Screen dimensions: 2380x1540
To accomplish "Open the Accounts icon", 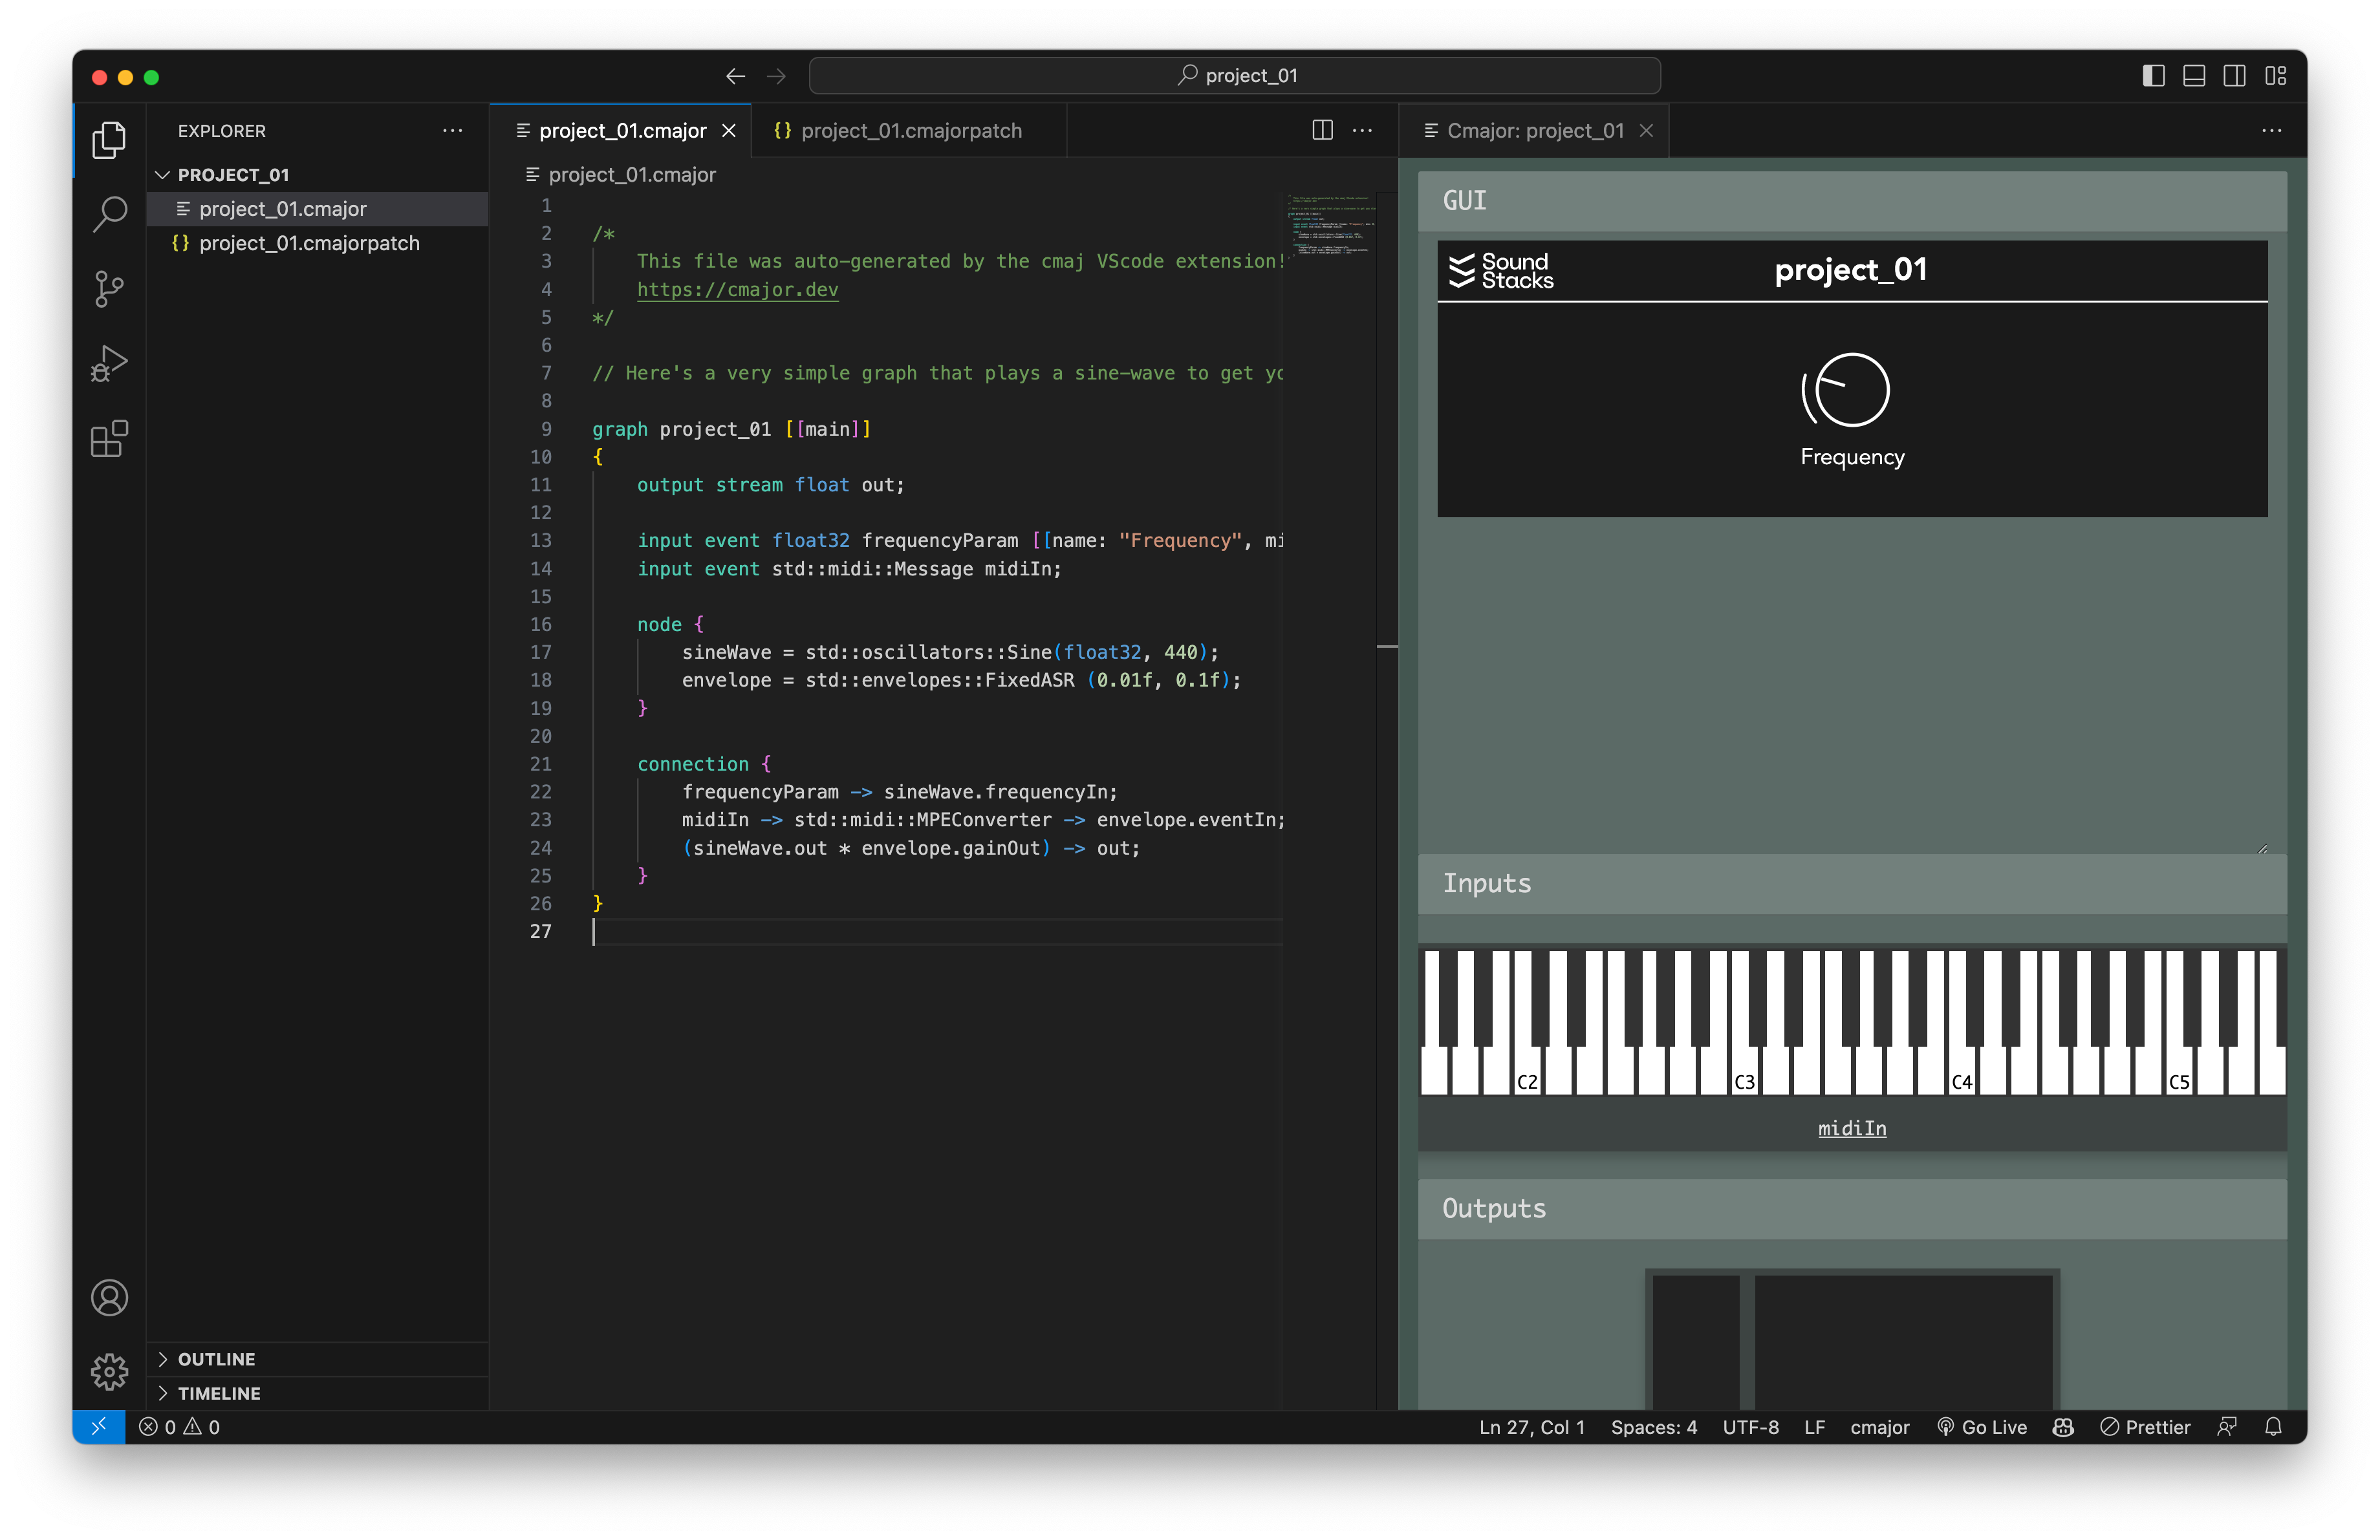I will (x=109, y=1297).
